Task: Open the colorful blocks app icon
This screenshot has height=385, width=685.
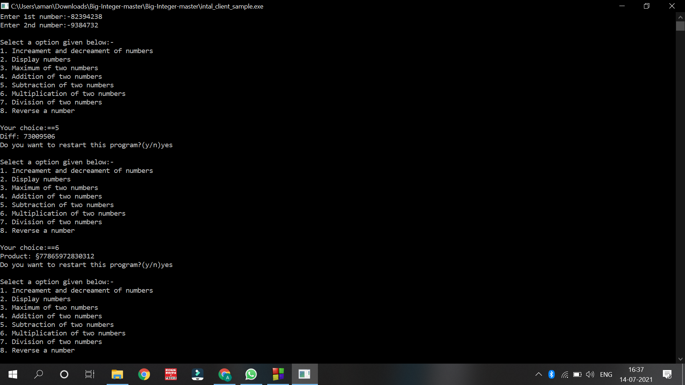Action: click(x=278, y=374)
